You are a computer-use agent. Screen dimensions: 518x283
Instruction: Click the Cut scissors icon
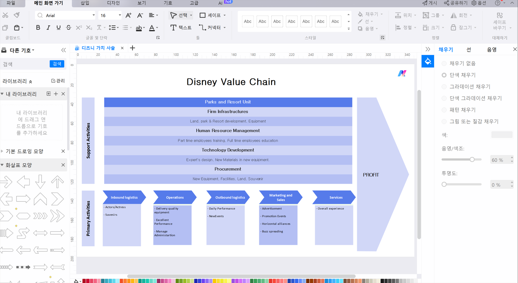click(5, 15)
